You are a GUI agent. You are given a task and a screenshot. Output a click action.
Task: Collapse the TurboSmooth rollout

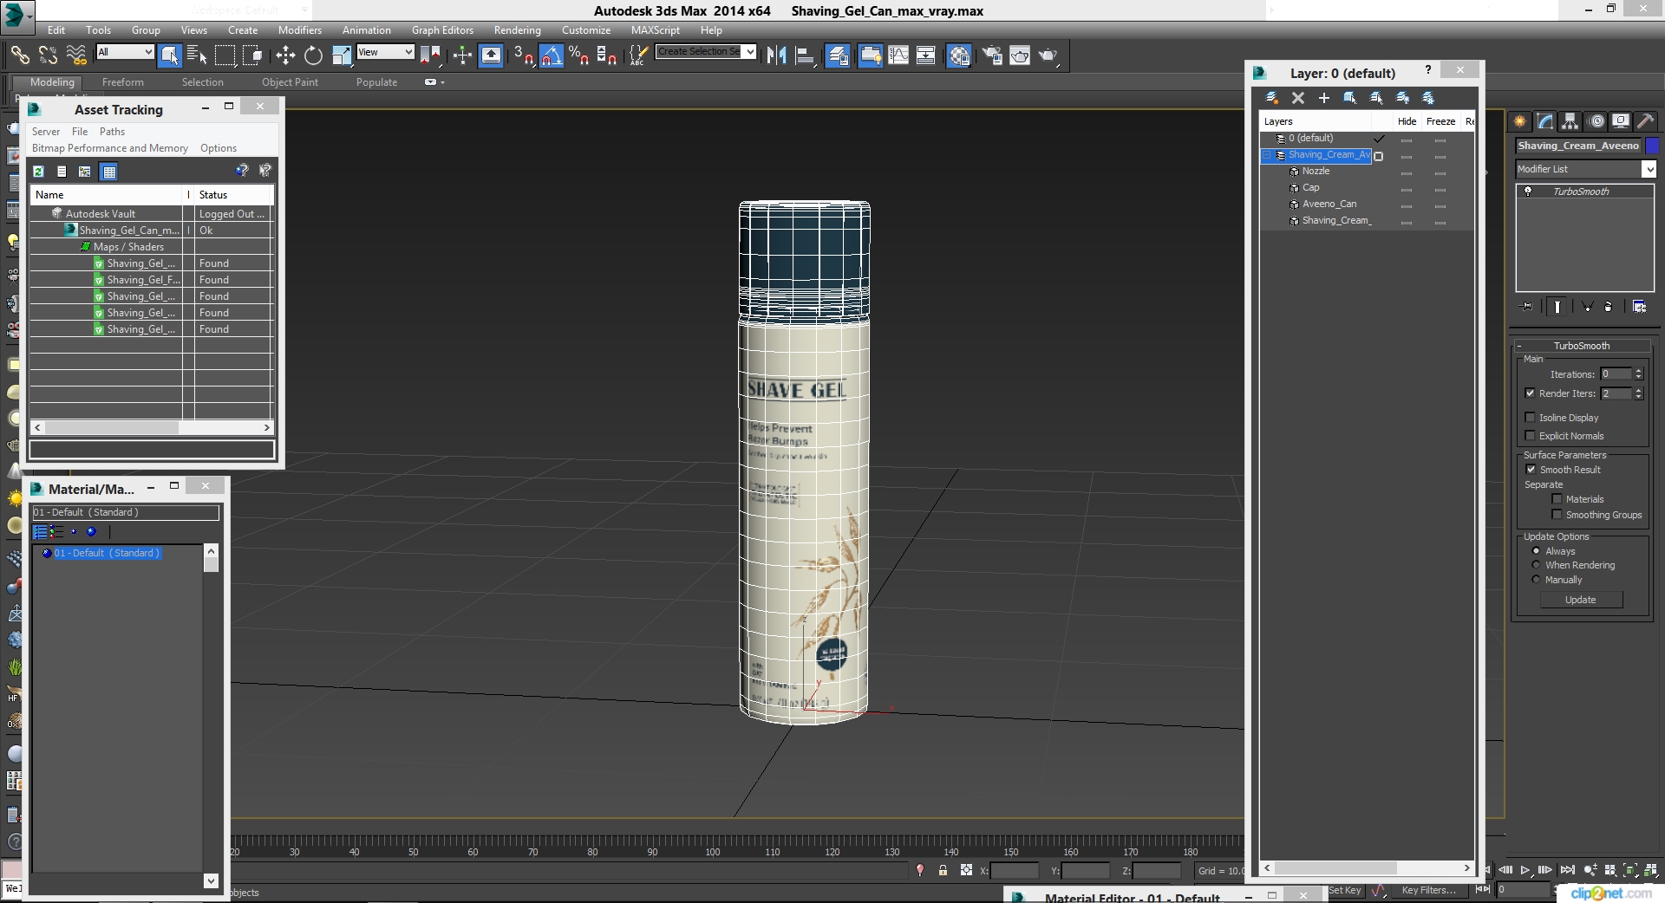(1520, 346)
